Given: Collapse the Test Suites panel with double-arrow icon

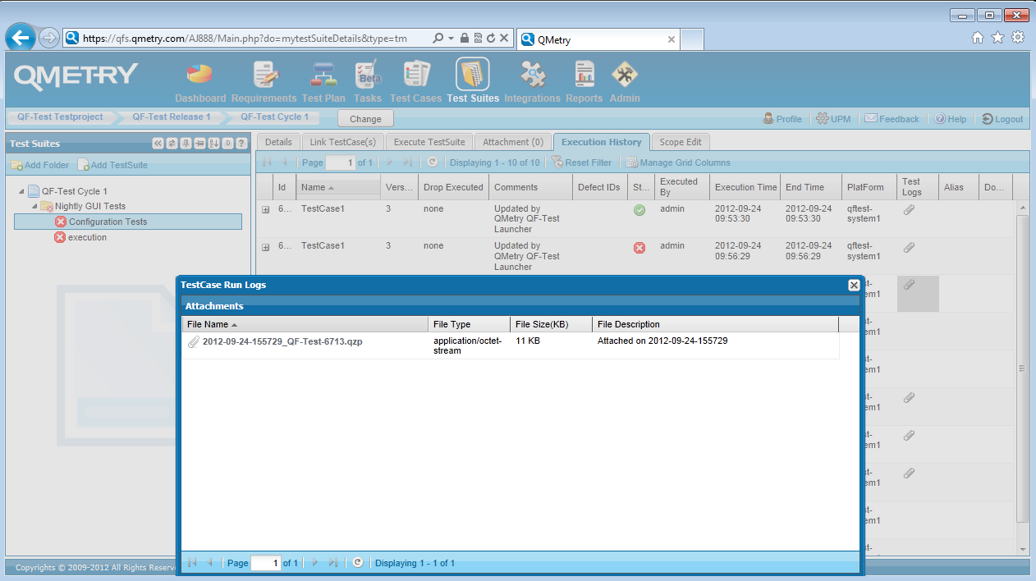Looking at the screenshot, I should tap(158, 144).
